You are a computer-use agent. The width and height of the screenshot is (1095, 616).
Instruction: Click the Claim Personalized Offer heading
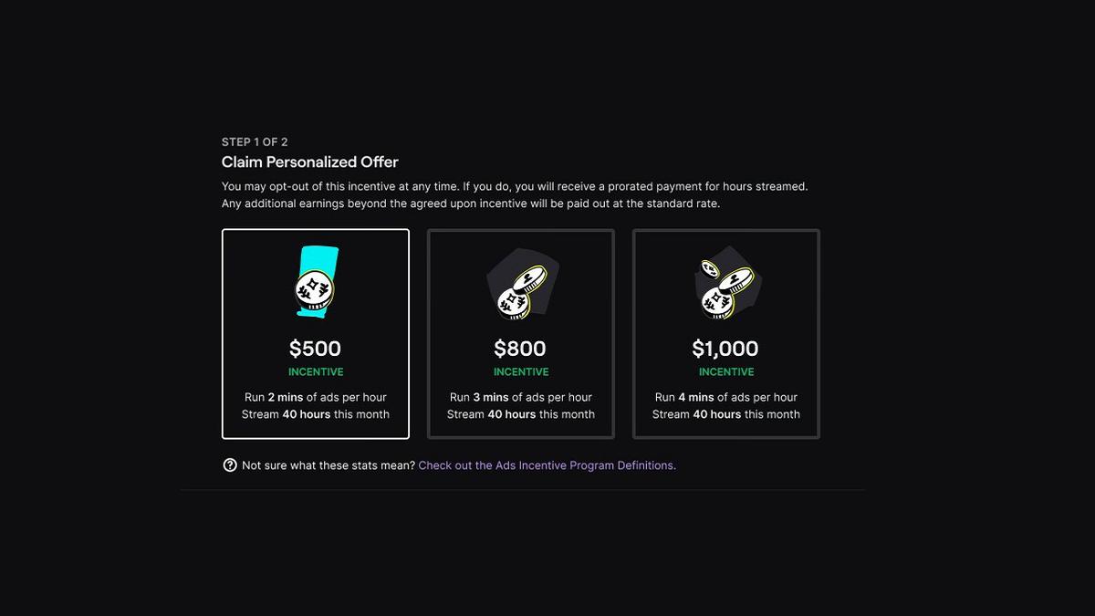click(x=309, y=162)
